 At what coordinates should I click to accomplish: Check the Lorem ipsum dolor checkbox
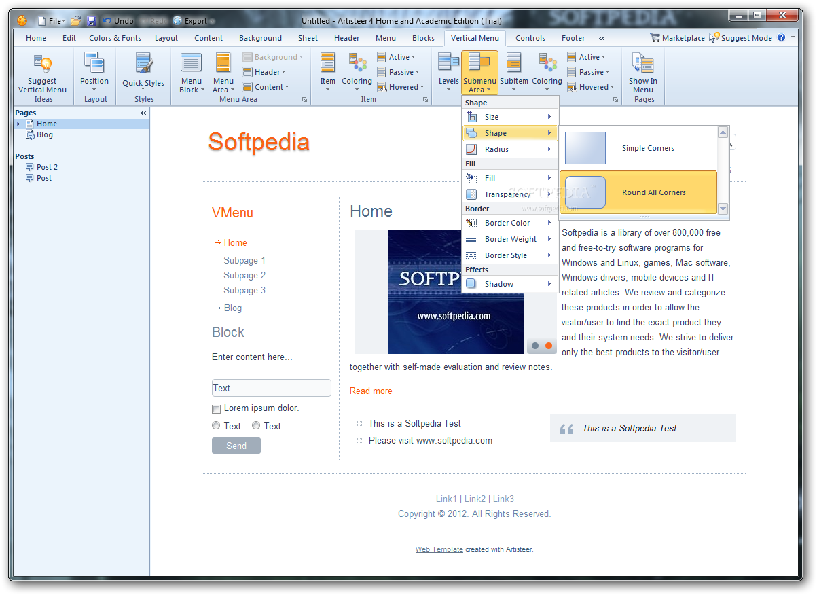217,409
